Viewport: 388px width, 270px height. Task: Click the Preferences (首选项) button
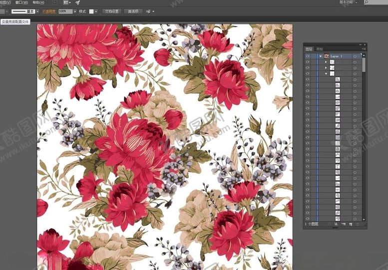[133, 11]
